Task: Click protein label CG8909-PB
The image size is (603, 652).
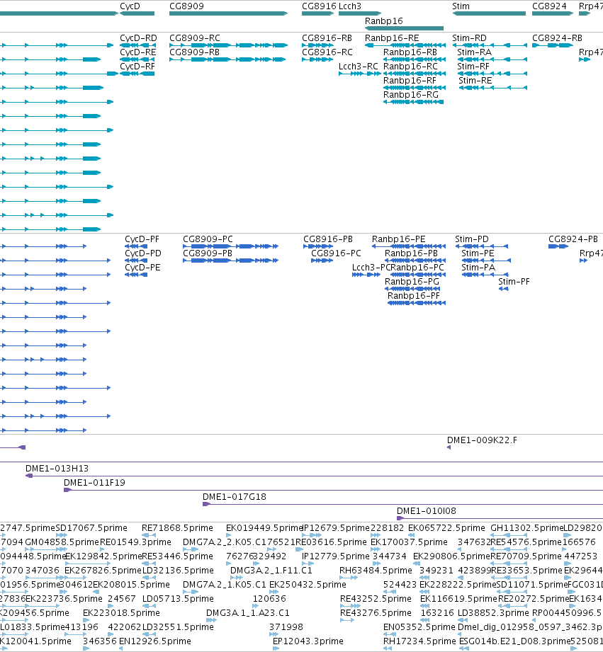Action: coord(208,253)
